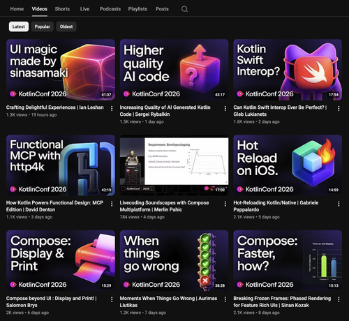Viewport: 349px width, 321px height.
Task: Click the channel search magnifier icon
Action: tap(184, 9)
